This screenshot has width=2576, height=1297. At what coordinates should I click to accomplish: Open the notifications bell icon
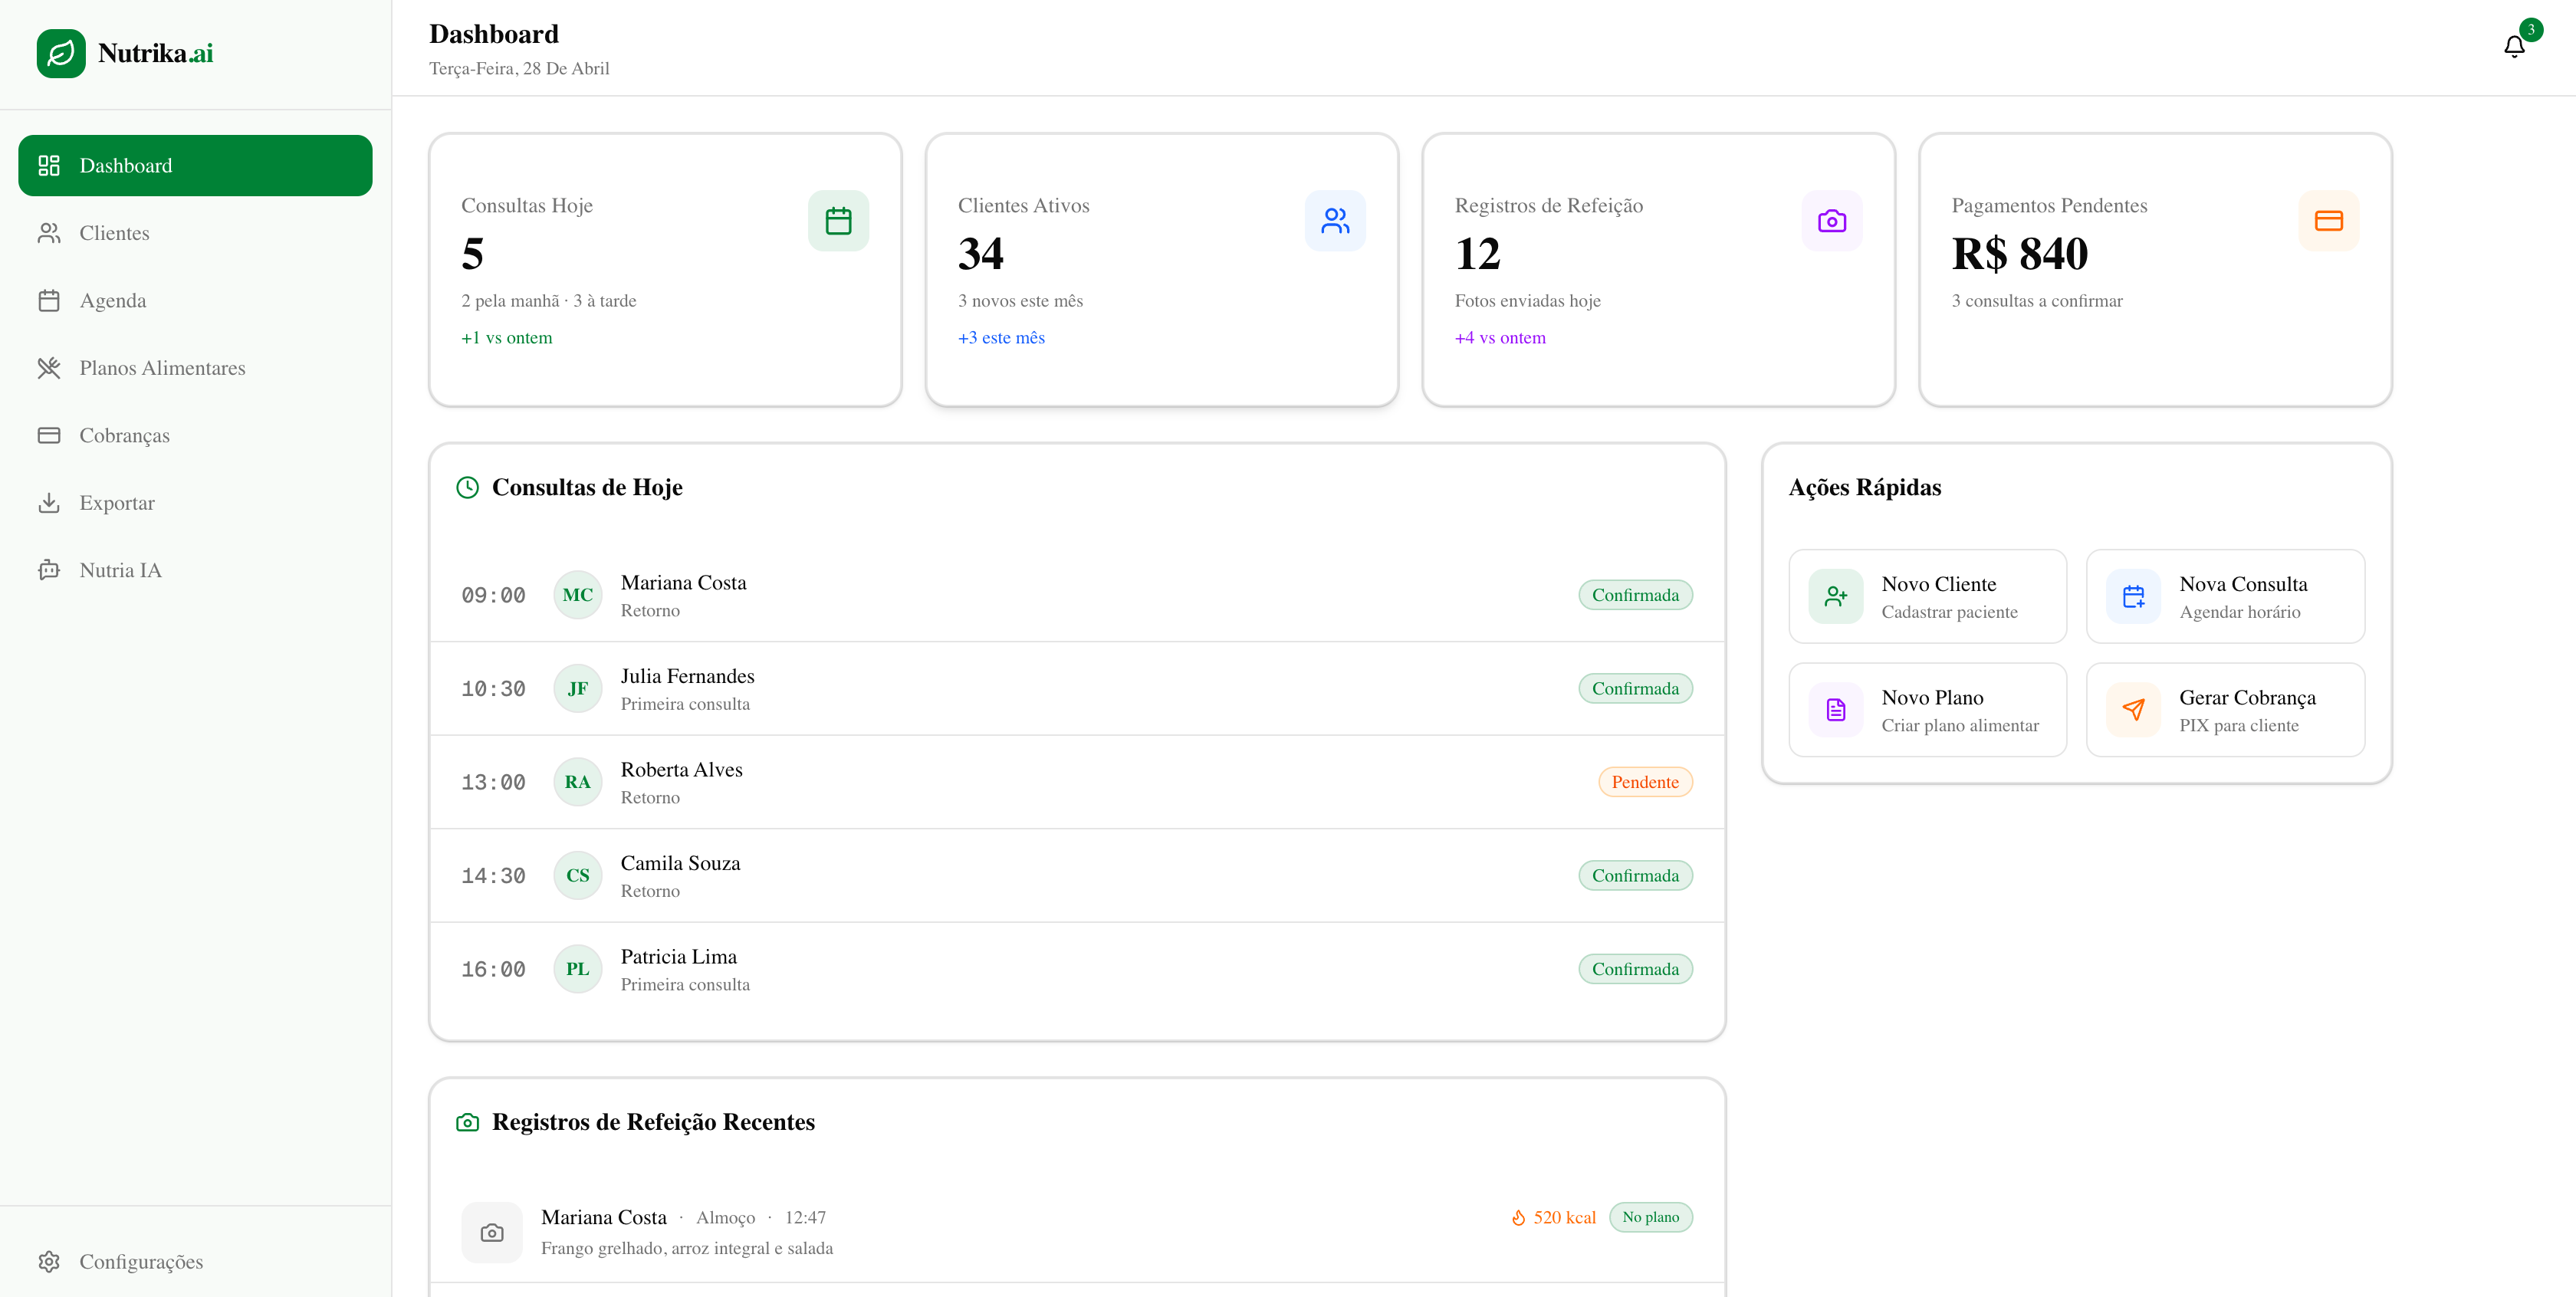2514,47
